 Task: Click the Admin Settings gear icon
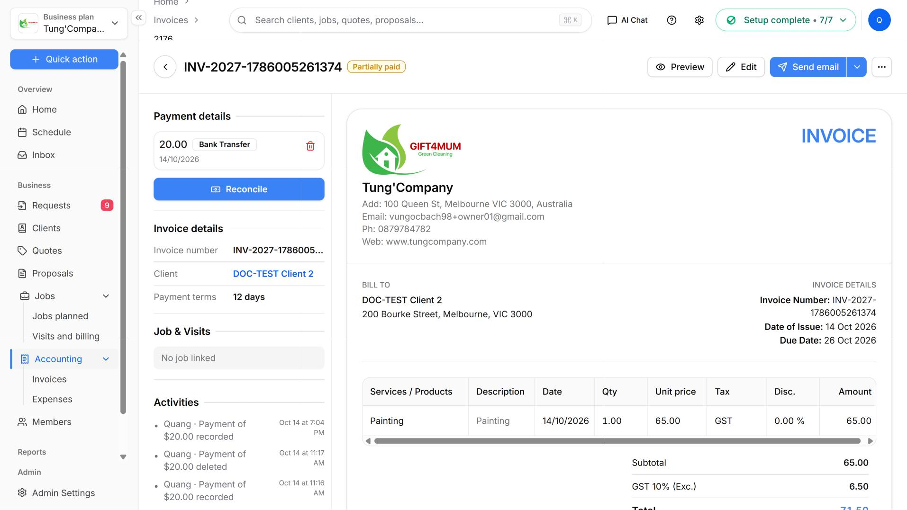coord(22,492)
